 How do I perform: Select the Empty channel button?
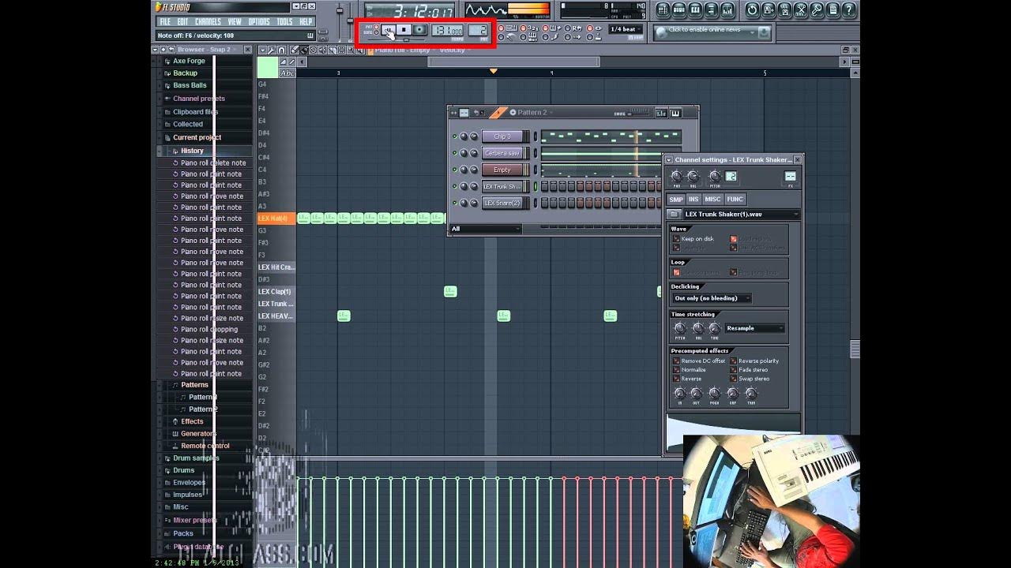pyautogui.click(x=502, y=170)
